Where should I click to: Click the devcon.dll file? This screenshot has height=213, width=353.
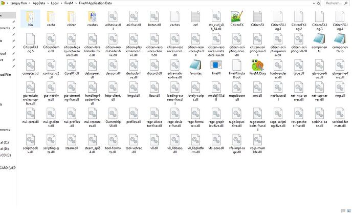pos(113,67)
